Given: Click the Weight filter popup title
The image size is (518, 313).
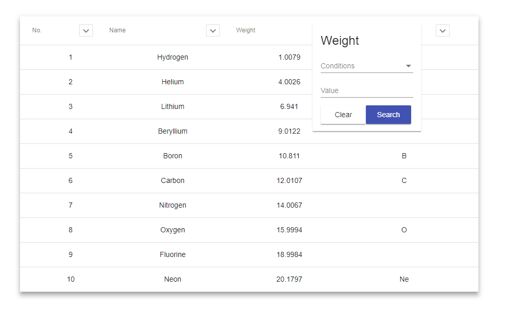Looking at the screenshot, I should pyautogui.click(x=340, y=41).
